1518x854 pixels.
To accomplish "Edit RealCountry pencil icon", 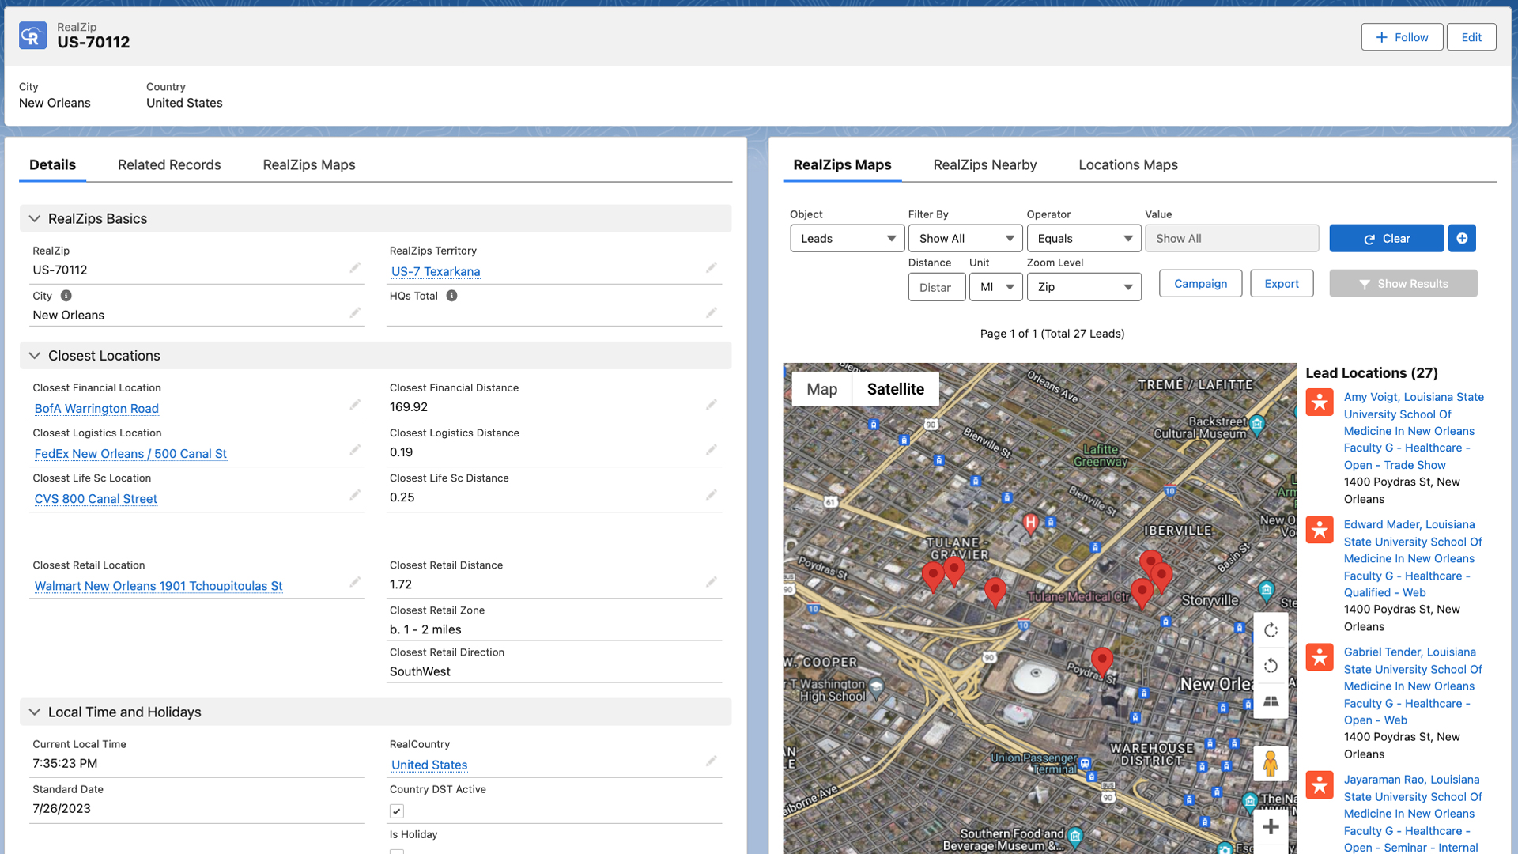I will pos(712,761).
